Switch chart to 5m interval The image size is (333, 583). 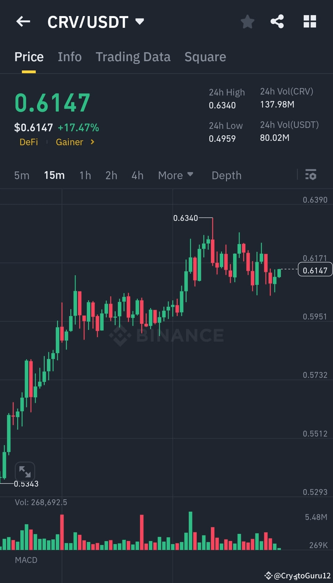(21, 175)
